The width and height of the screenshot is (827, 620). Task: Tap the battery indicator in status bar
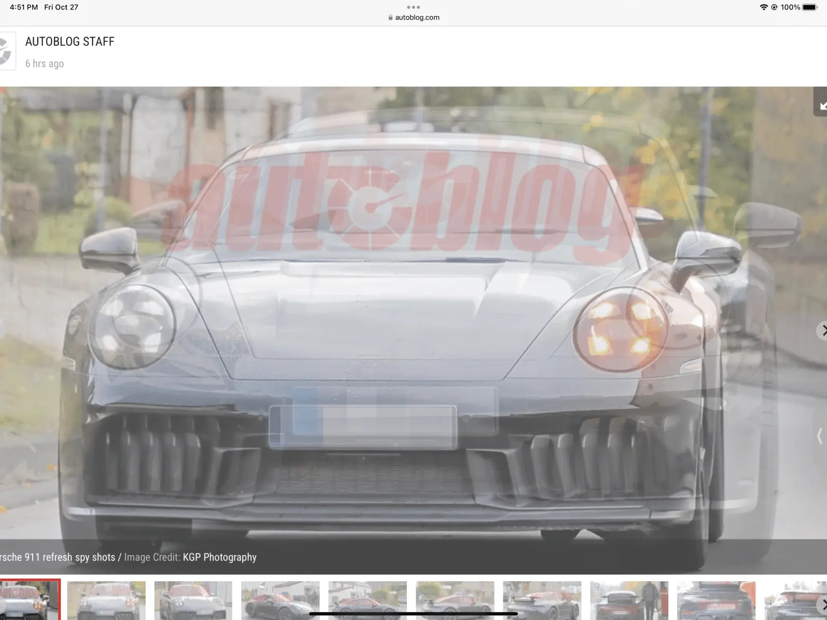click(x=810, y=7)
